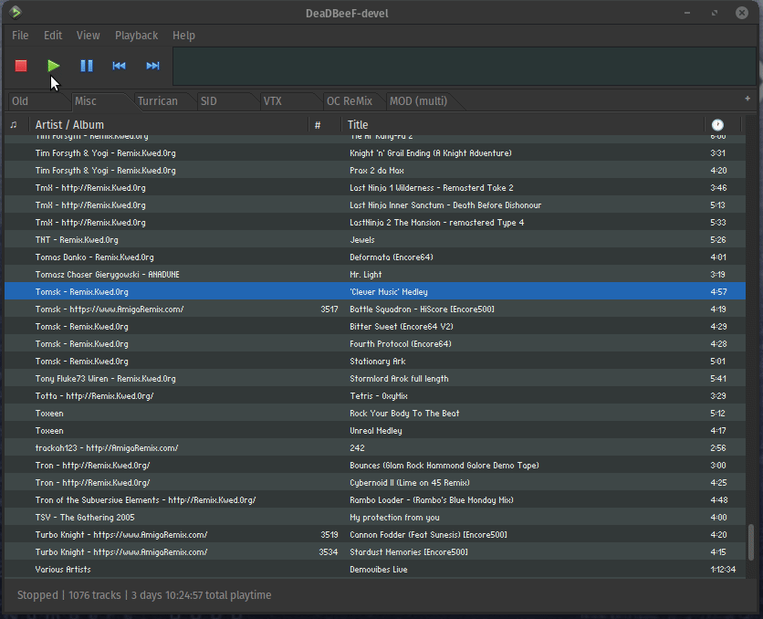763x619 pixels.
Task: Select 'Bitter Sweet (Encore64 V2)' track
Action: click(x=375, y=327)
